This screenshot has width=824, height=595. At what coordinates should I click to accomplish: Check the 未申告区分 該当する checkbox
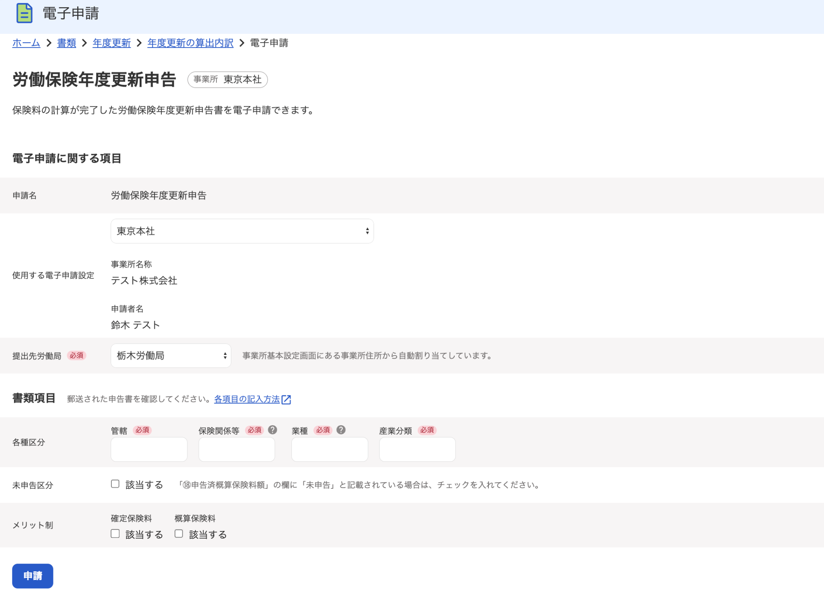(115, 484)
